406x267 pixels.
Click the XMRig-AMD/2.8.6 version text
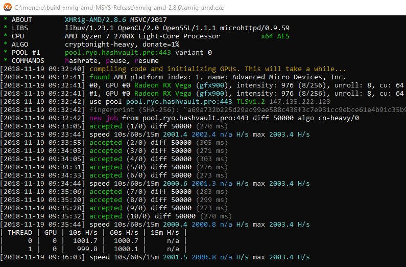click(95, 20)
